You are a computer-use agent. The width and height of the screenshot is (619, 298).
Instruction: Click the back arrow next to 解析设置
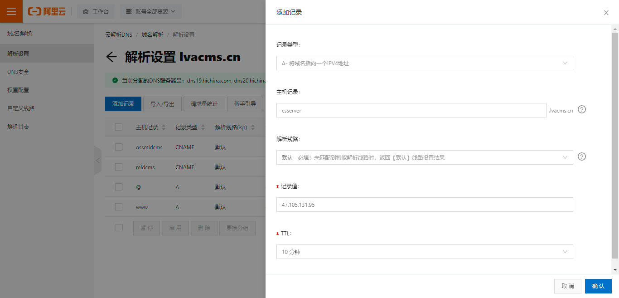tap(111, 57)
